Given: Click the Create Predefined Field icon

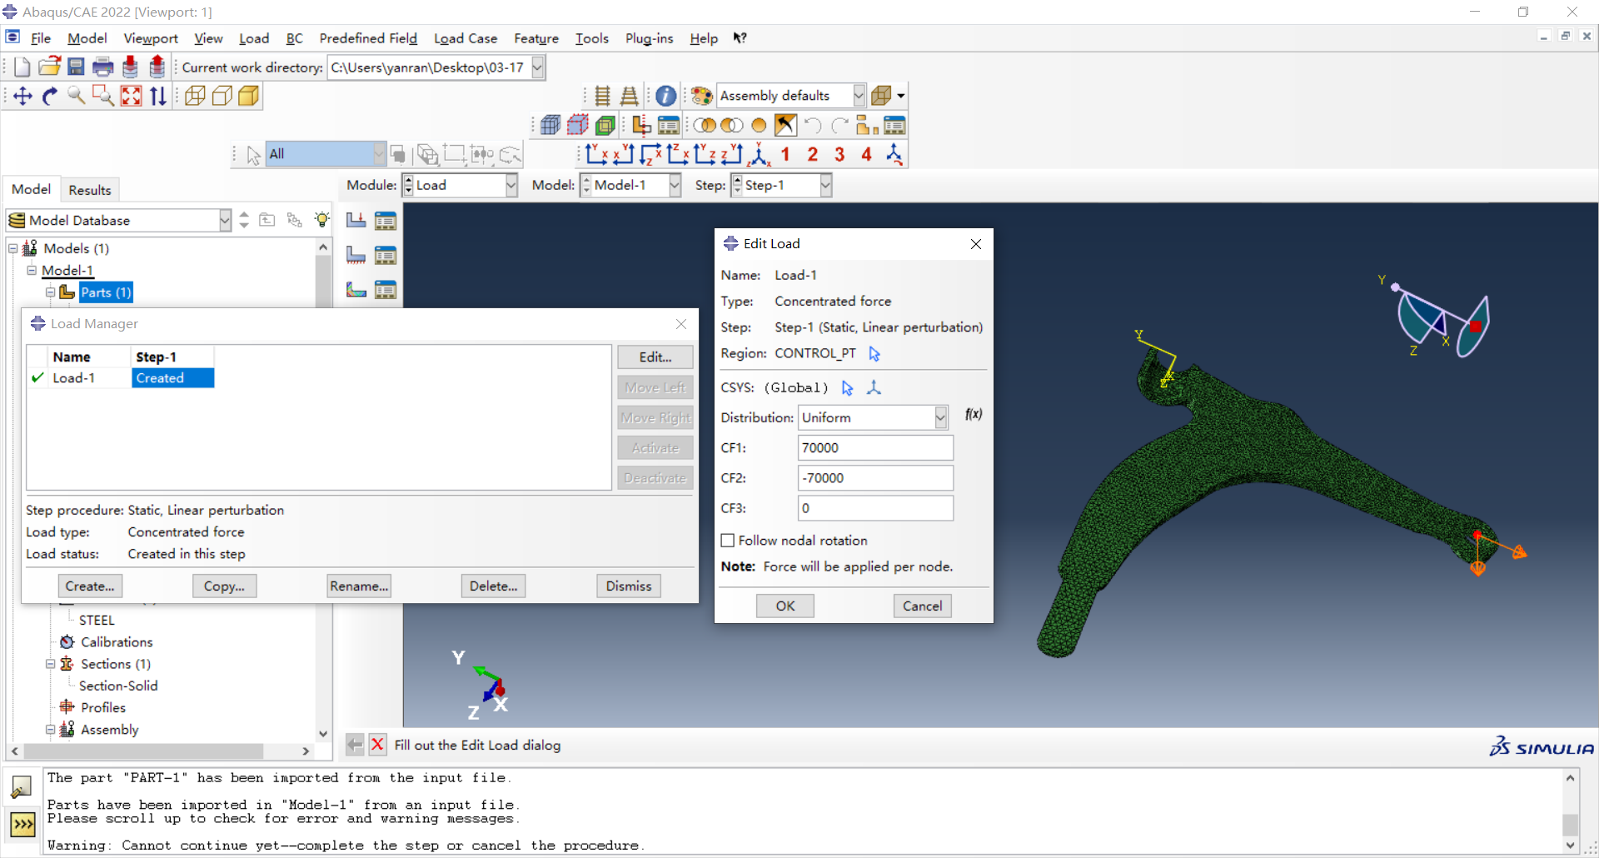Looking at the screenshot, I should pyautogui.click(x=356, y=290).
